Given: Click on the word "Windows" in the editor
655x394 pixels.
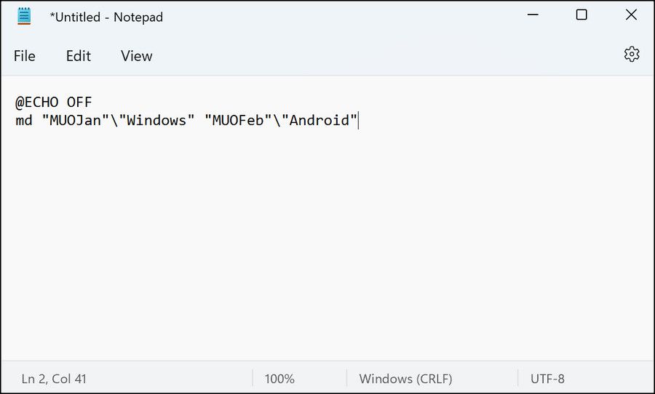Looking at the screenshot, I should (156, 121).
